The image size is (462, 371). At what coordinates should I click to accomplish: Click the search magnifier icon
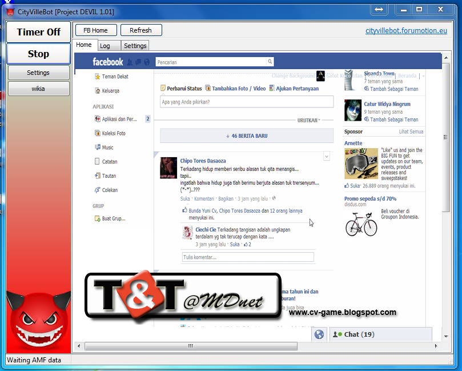click(270, 62)
